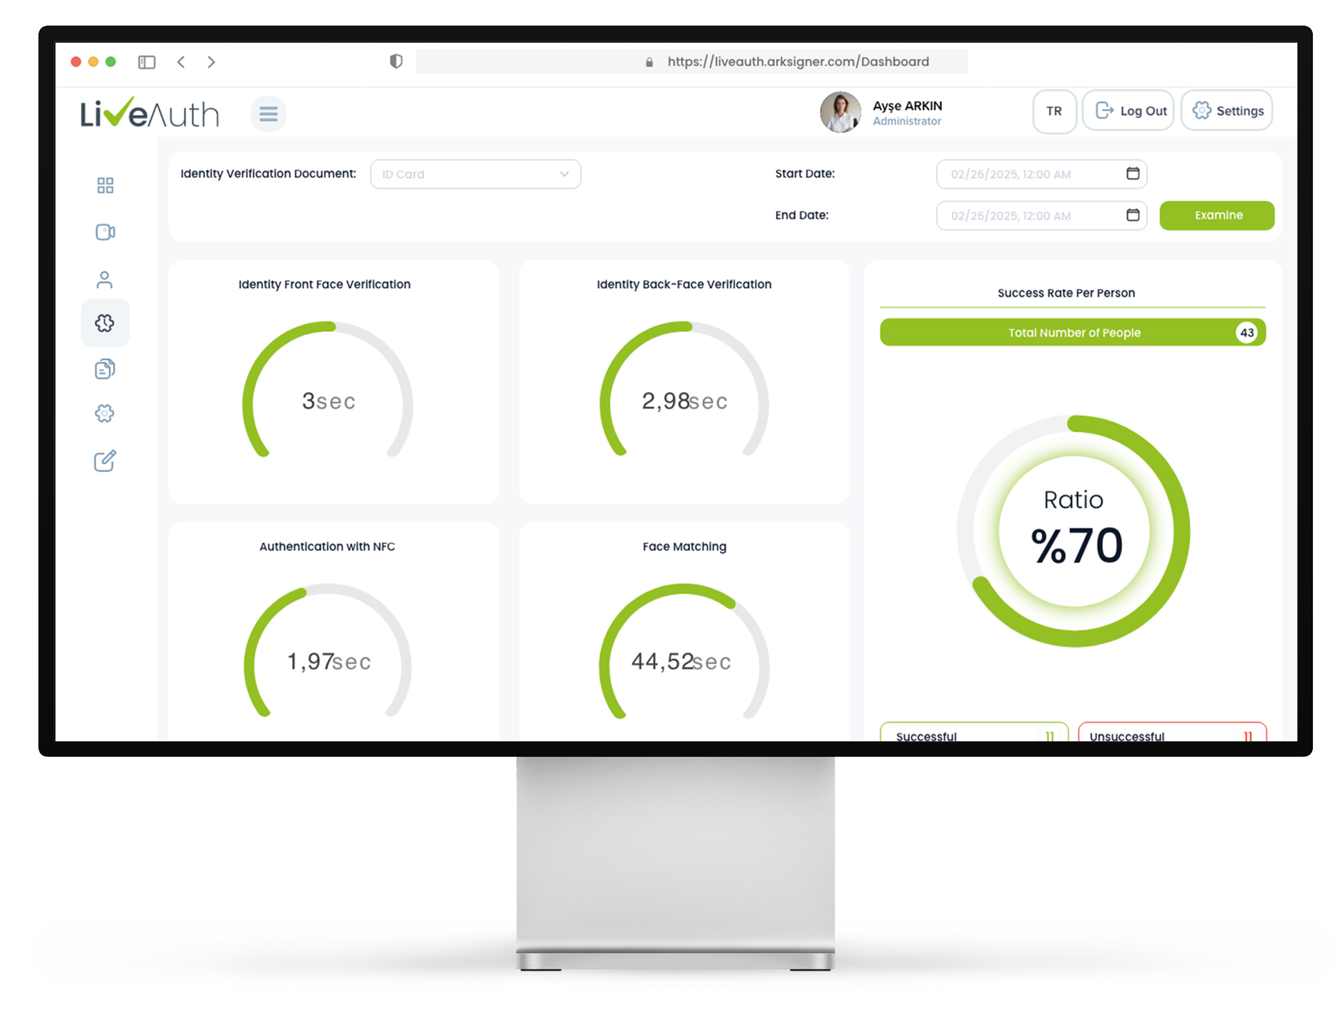Click the browser URL address bar

pos(692,62)
